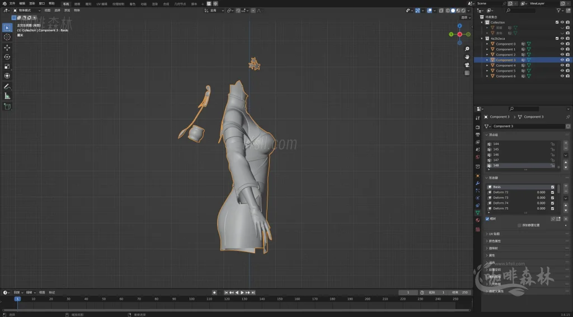Open the Edit menu

tap(22, 3)
